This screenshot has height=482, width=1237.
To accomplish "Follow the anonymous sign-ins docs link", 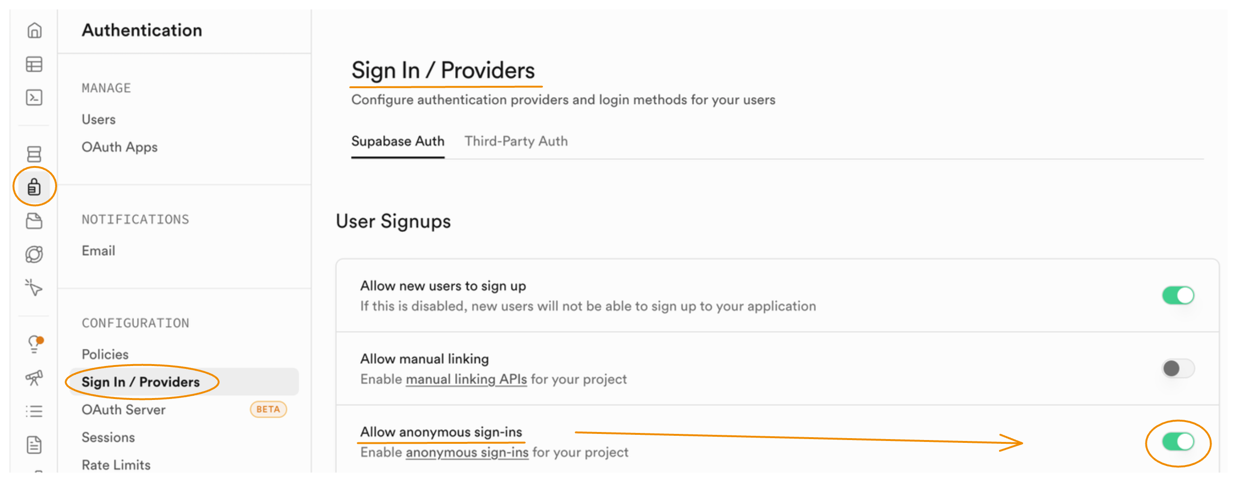I will tap(467, 452).
